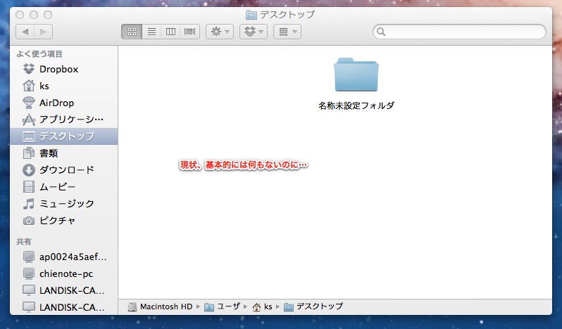Image resolution: width=562 pixels, height=329 pixels.
Task: Select デスクトップ in the sidebar
Action: coord(64,136)
